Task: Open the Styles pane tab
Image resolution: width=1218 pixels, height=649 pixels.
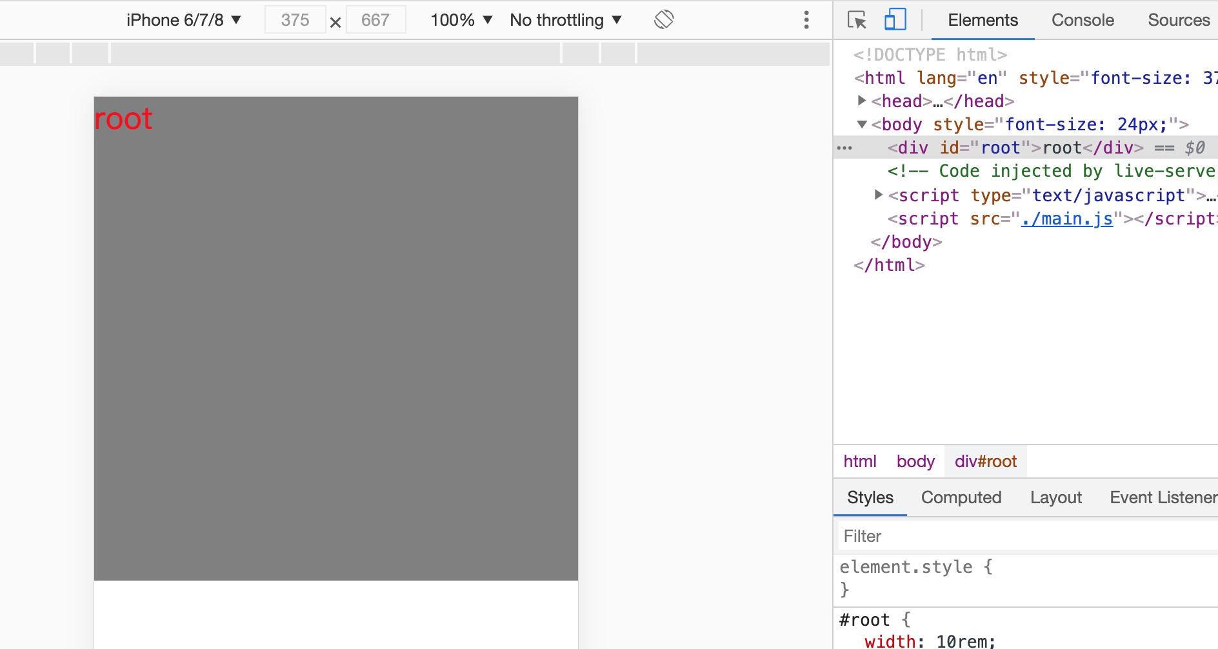Action: (870, 497)
